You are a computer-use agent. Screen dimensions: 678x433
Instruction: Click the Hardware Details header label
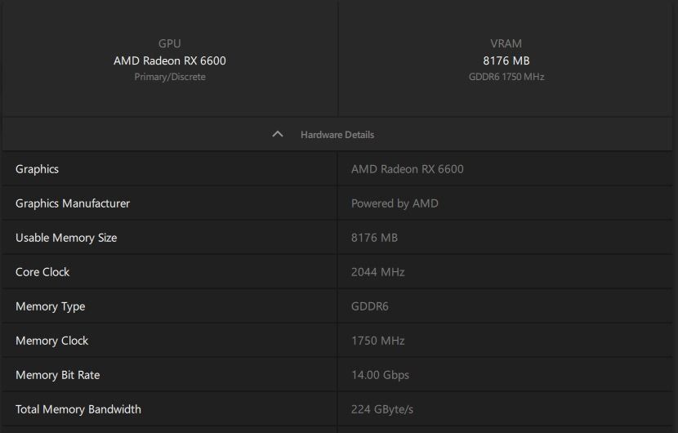coord(337,135)
